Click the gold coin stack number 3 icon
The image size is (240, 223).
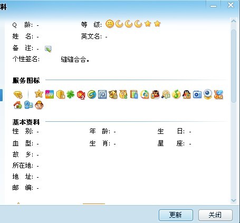(61, 94)
